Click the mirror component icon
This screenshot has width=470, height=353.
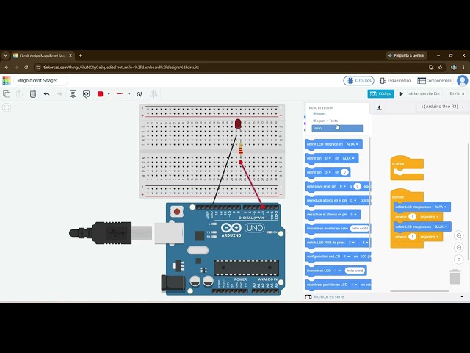click(x=153, y=94)
